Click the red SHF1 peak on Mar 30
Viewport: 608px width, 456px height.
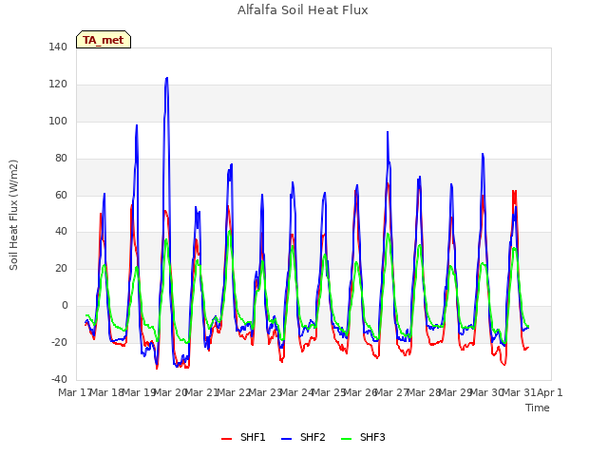tap(514, 191)
